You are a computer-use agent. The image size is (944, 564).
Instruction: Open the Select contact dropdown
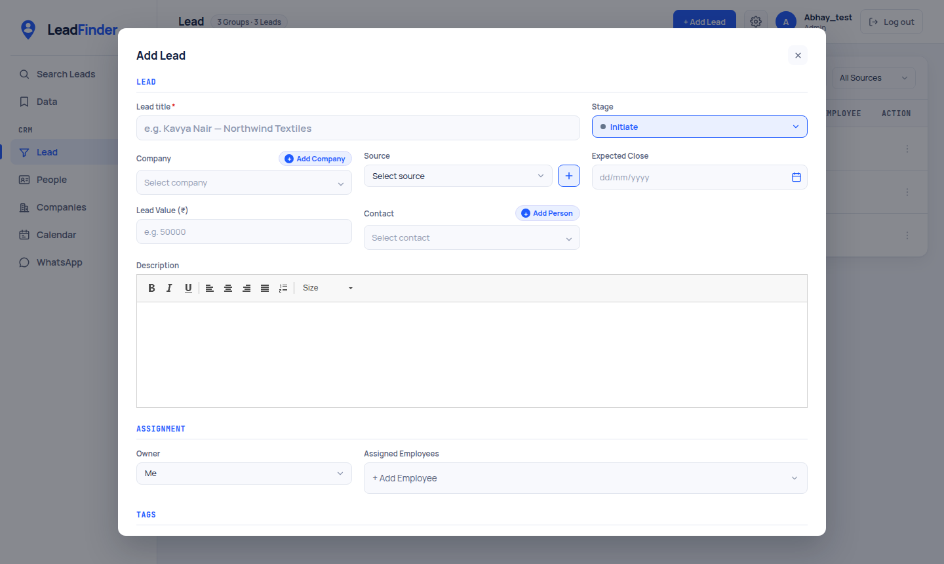pyautogui.click(x=472, y=237)
